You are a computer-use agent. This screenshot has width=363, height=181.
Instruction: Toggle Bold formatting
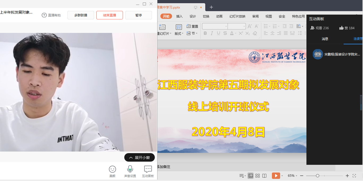click(x=205, y=33)
